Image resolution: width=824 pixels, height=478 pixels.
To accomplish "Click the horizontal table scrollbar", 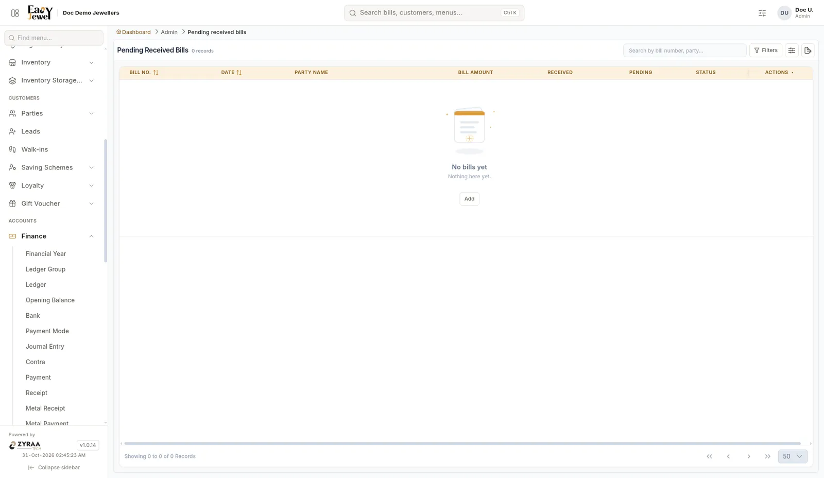I will 462,443.
